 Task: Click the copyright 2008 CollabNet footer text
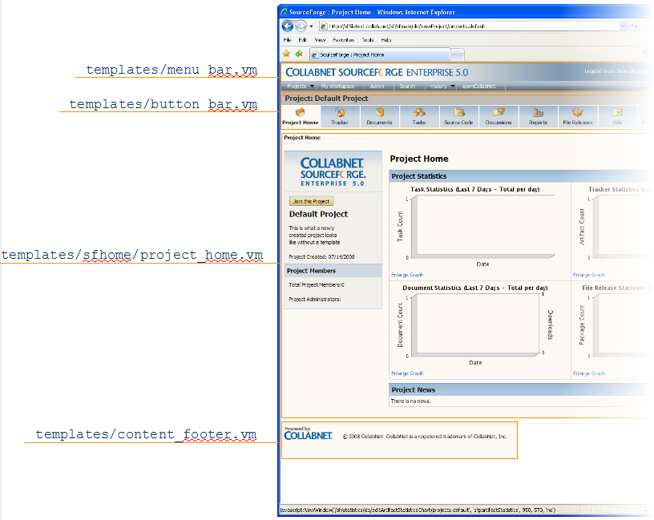click(x=425, y=437)
